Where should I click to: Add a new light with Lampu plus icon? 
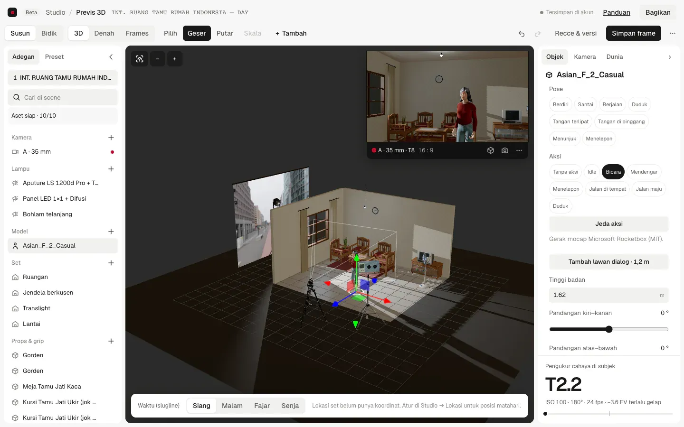111,169
